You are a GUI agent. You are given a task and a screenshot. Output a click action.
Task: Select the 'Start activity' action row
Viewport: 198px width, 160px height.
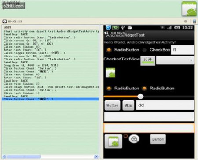tap(50, 31)
